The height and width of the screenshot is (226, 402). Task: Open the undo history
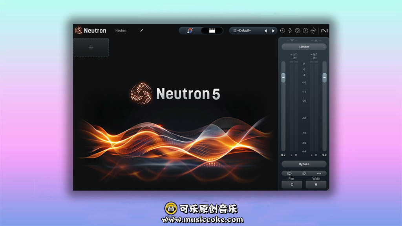pyautogui.click(x=282, y=31)
